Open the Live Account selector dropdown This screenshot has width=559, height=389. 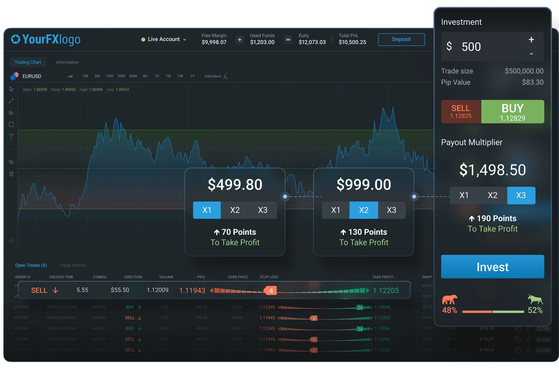pyautogui.click(x=164, y=39)
